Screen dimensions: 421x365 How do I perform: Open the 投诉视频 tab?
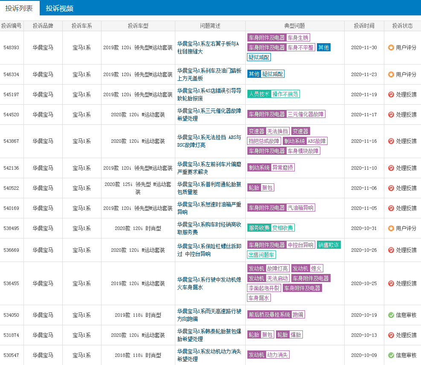point(59,9)
